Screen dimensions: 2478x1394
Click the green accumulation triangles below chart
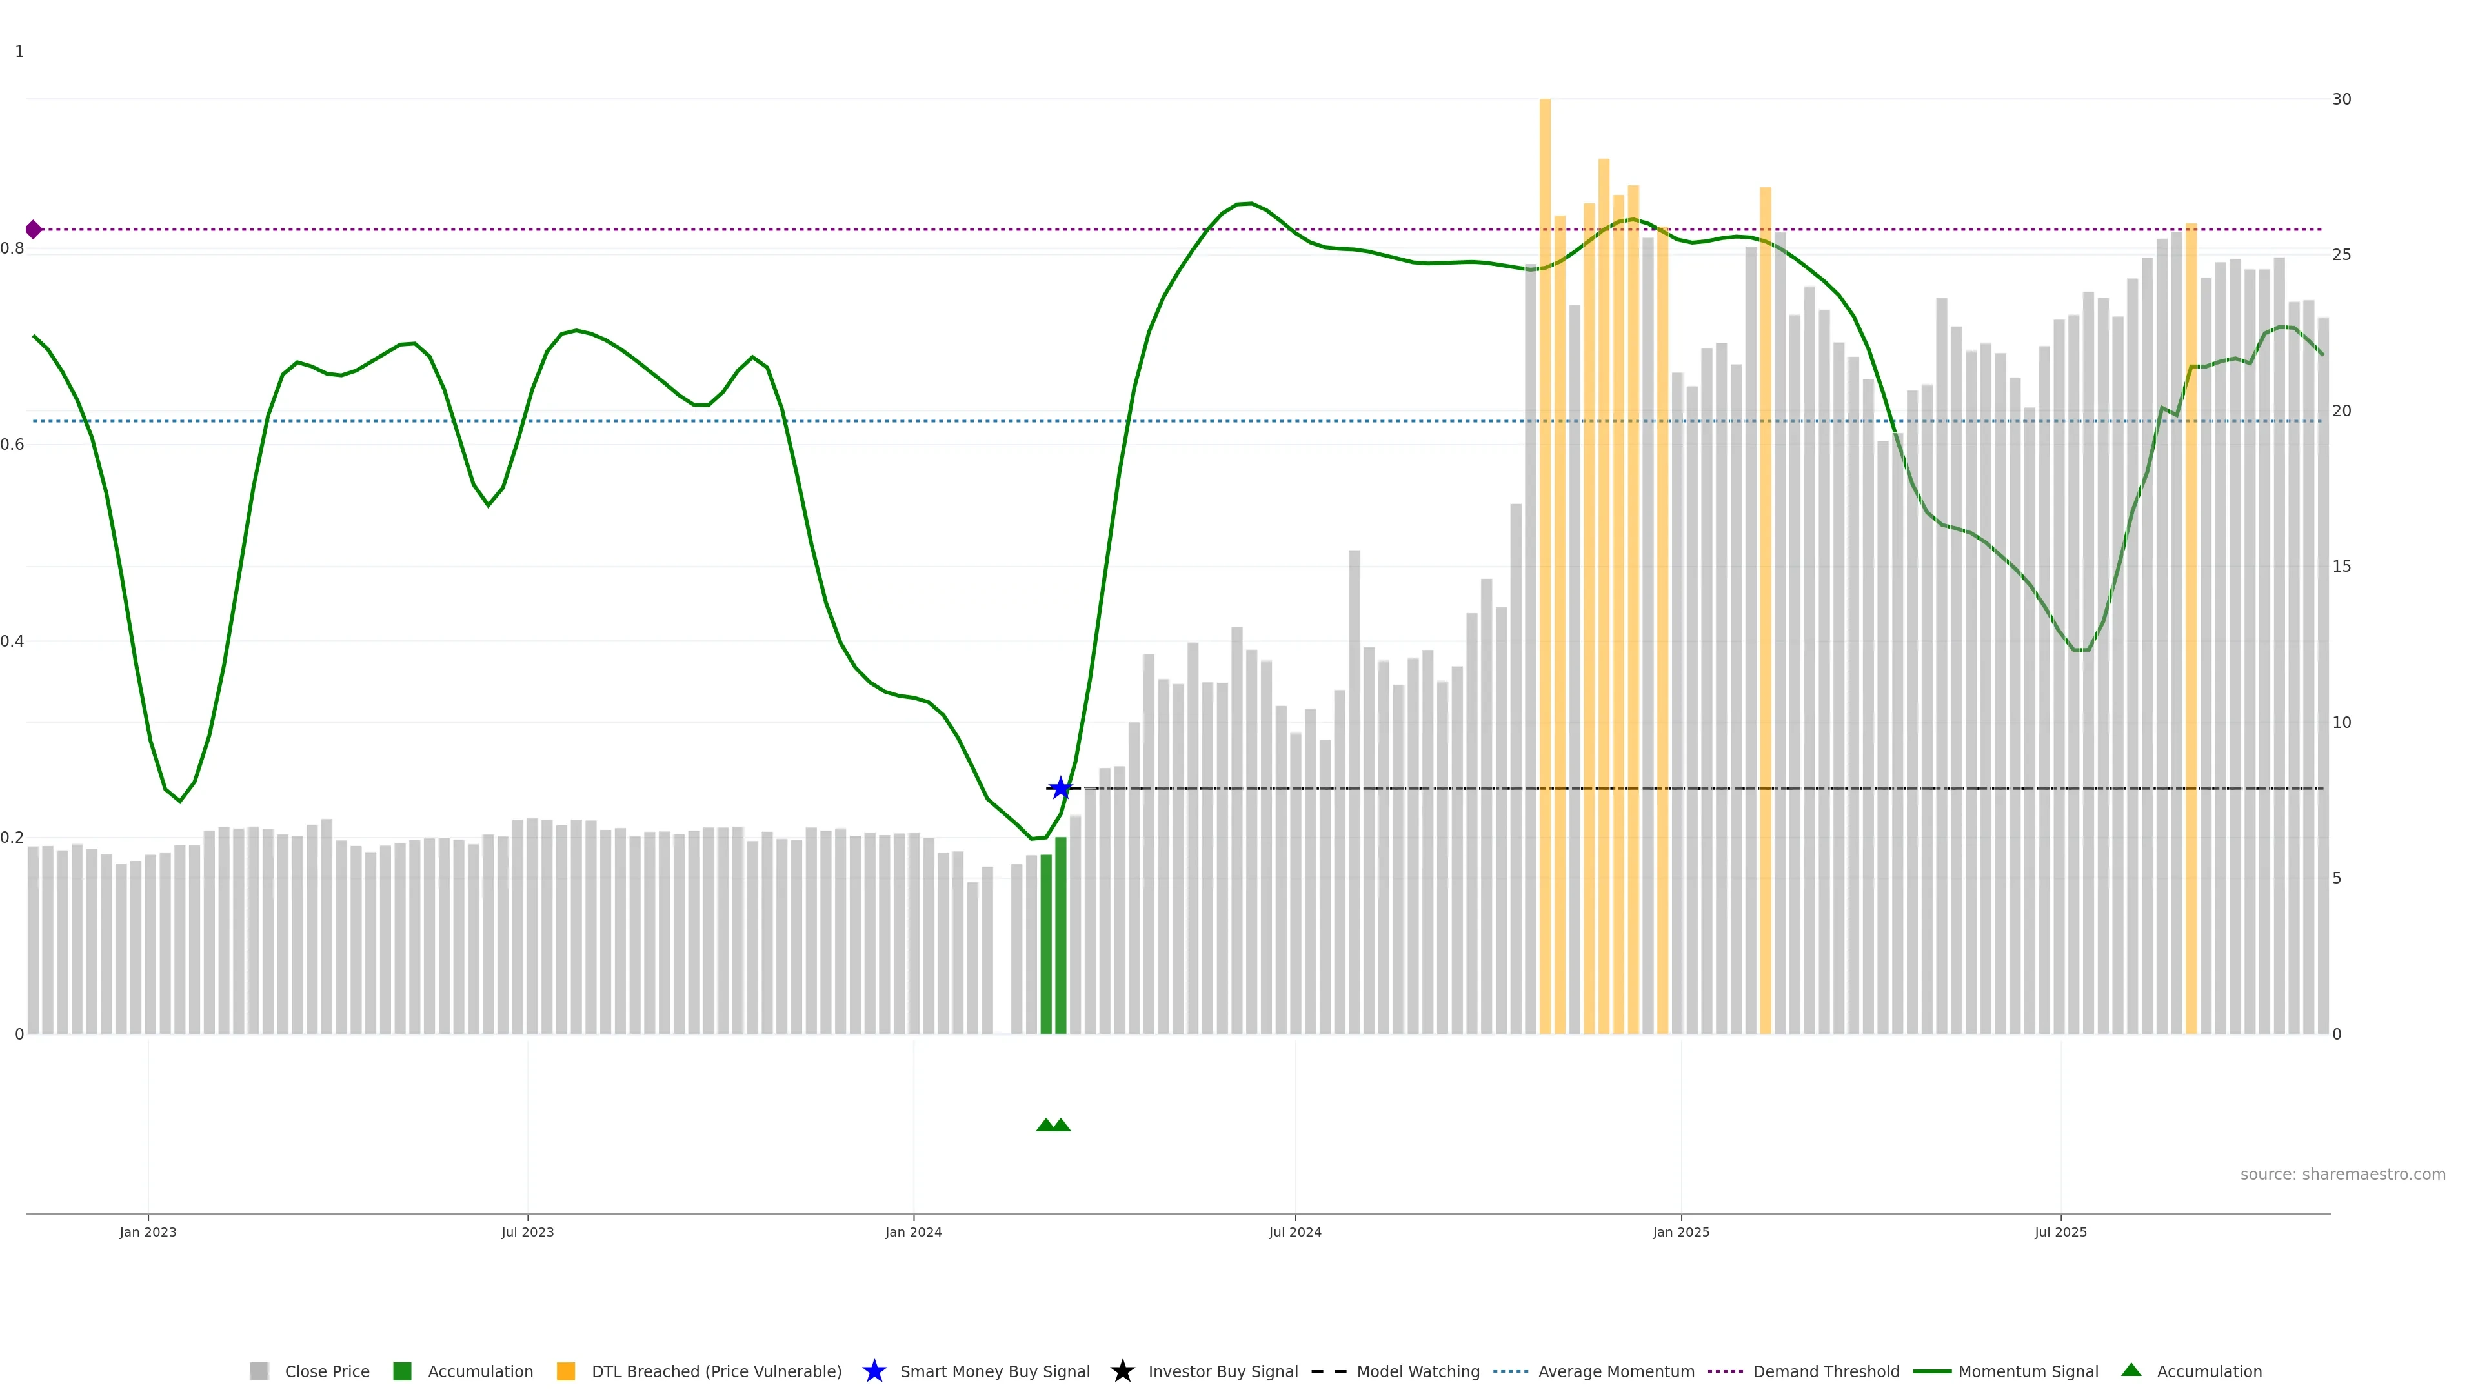click(x=1053, y=1125)
